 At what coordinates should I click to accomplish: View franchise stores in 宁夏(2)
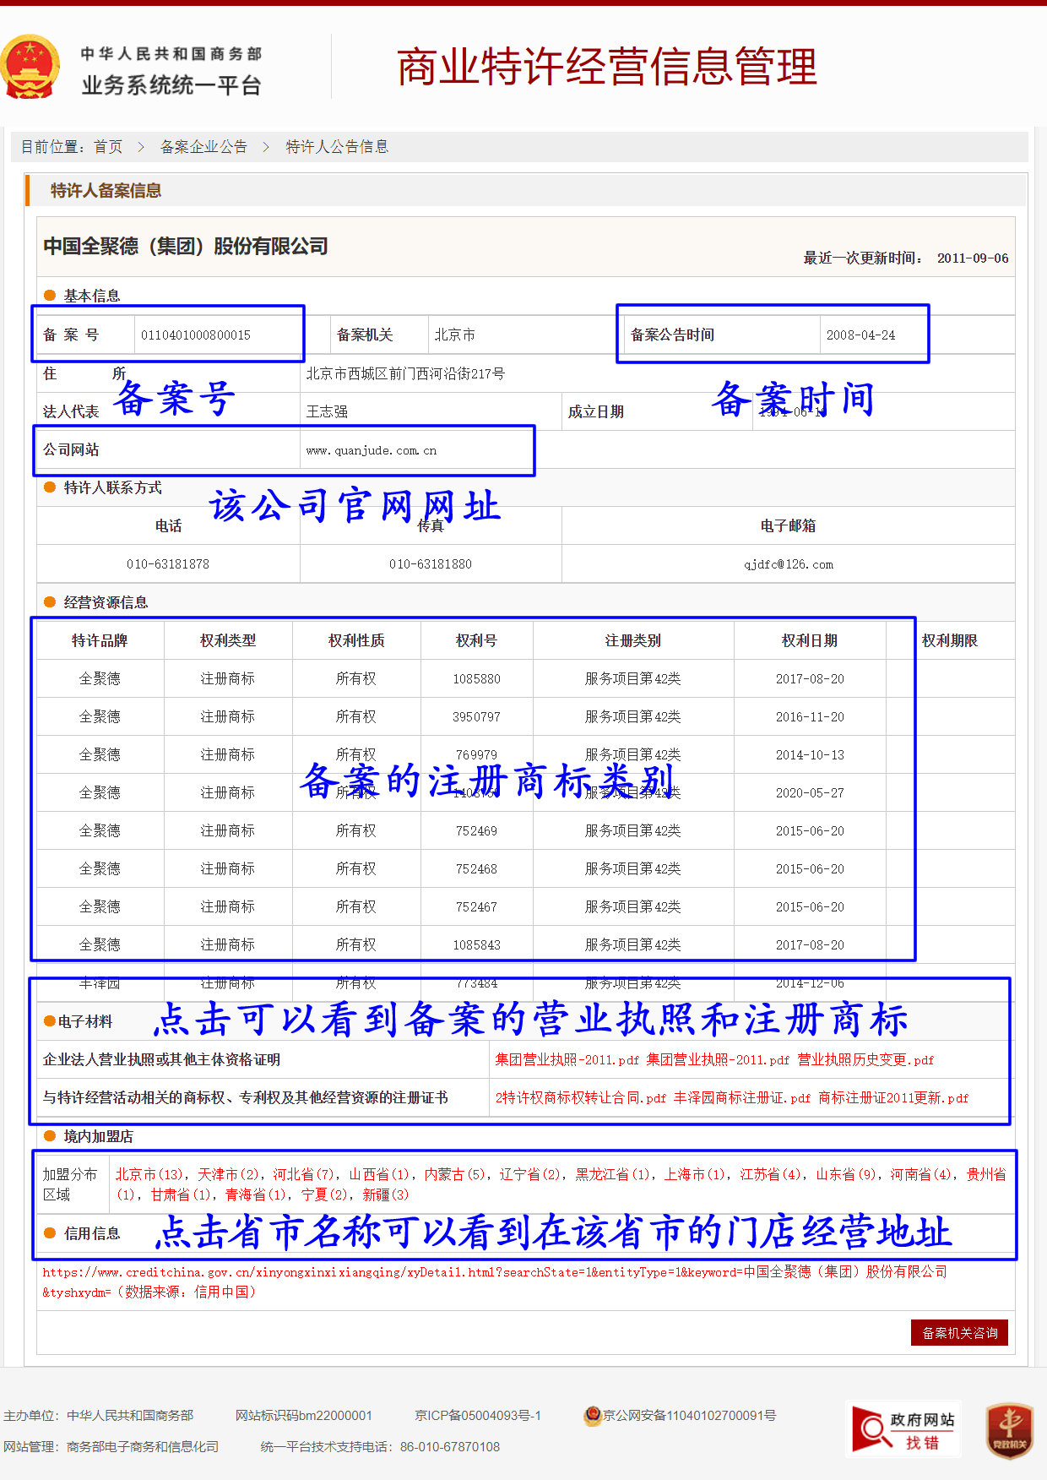325,1194
